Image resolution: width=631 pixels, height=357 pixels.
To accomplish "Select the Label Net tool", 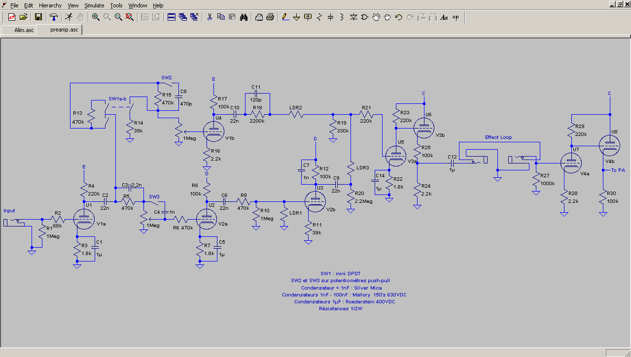I will point(308,17).
